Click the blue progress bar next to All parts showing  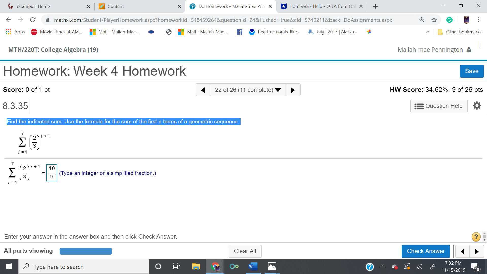coord(85,251)
